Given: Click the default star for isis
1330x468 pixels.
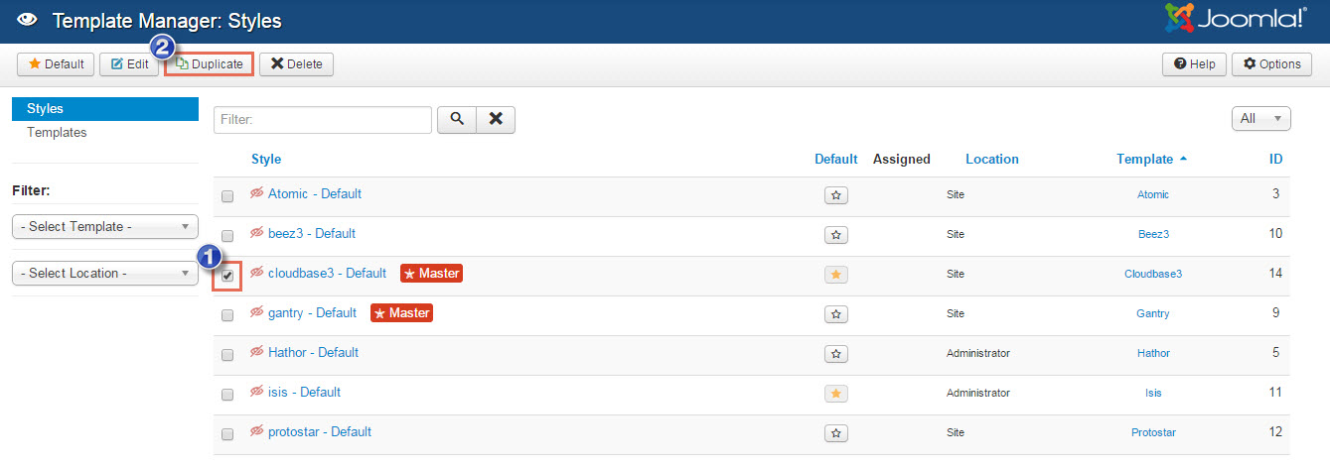Looking at the screenshot, I should pos(836,394).
